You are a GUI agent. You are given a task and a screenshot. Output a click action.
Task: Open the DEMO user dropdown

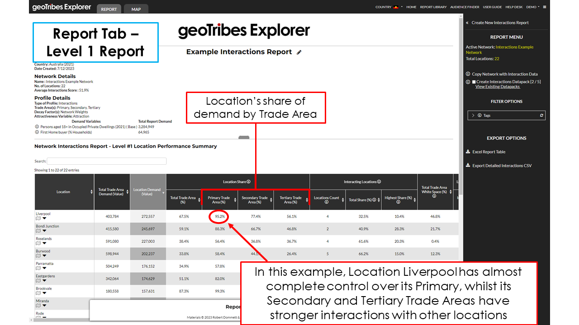pos(533,7)
